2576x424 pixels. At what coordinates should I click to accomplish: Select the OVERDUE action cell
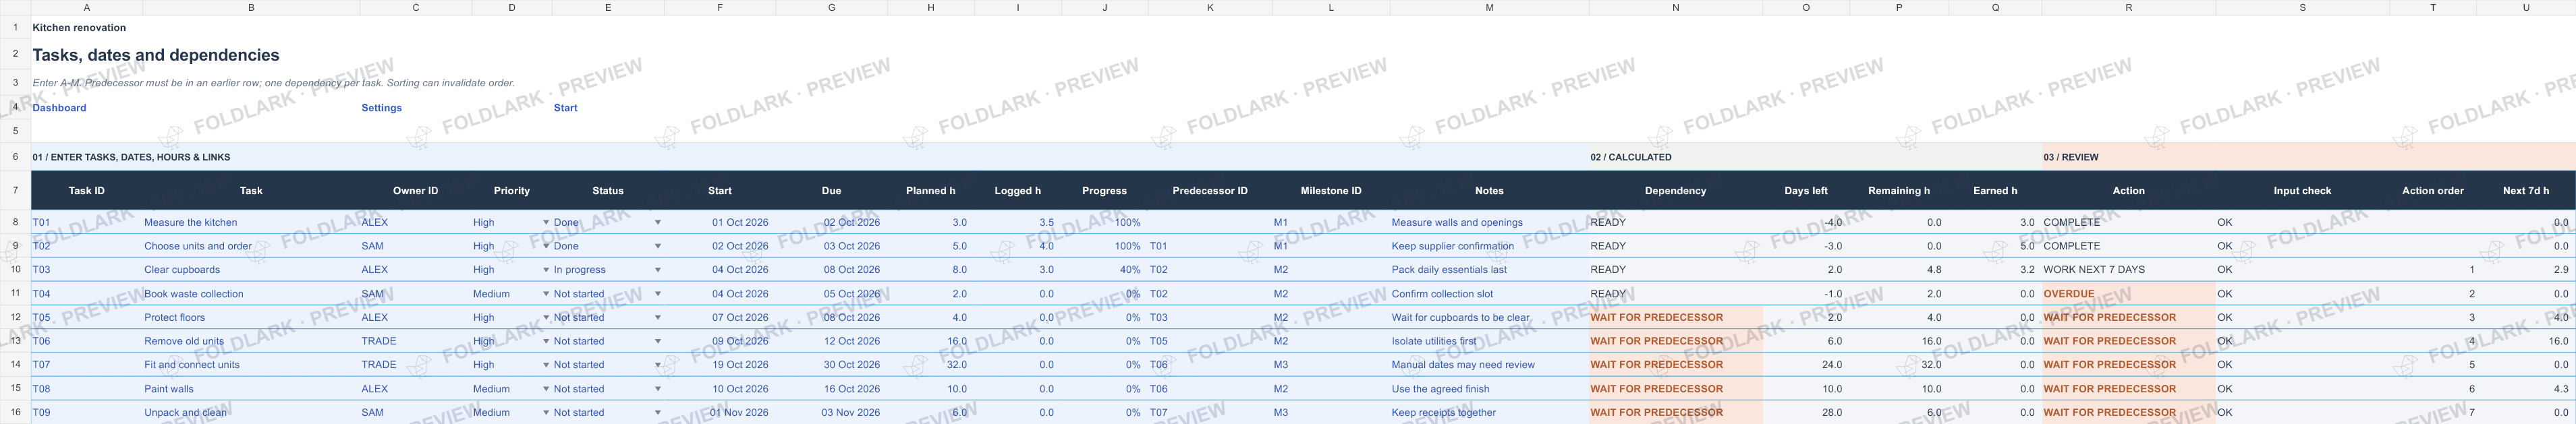pyautogui.click(x=2128, y=294)
